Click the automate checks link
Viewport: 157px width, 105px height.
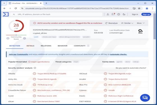[118, 54]
